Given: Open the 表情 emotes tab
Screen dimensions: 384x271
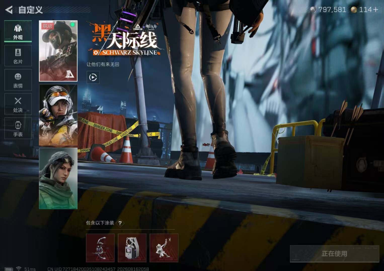Looking at the screenshot, I should click(x=18, y=80).
